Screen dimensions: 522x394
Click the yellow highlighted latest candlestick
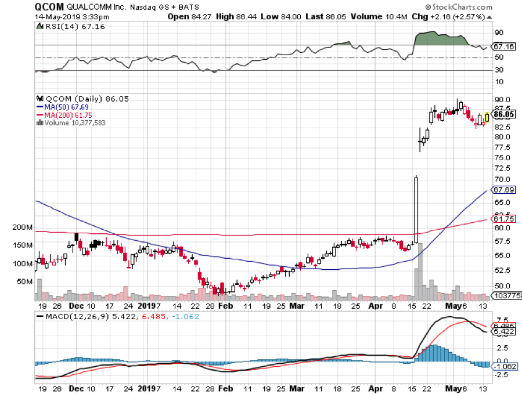[487, 117]
